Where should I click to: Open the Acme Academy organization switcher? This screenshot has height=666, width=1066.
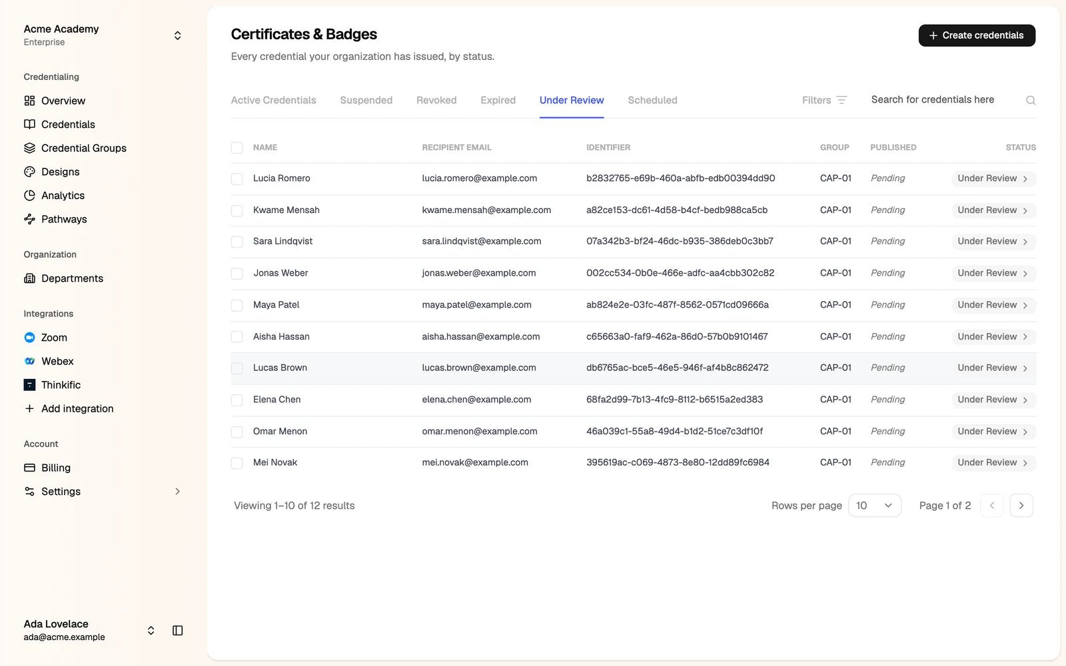(x=177, y=35)
